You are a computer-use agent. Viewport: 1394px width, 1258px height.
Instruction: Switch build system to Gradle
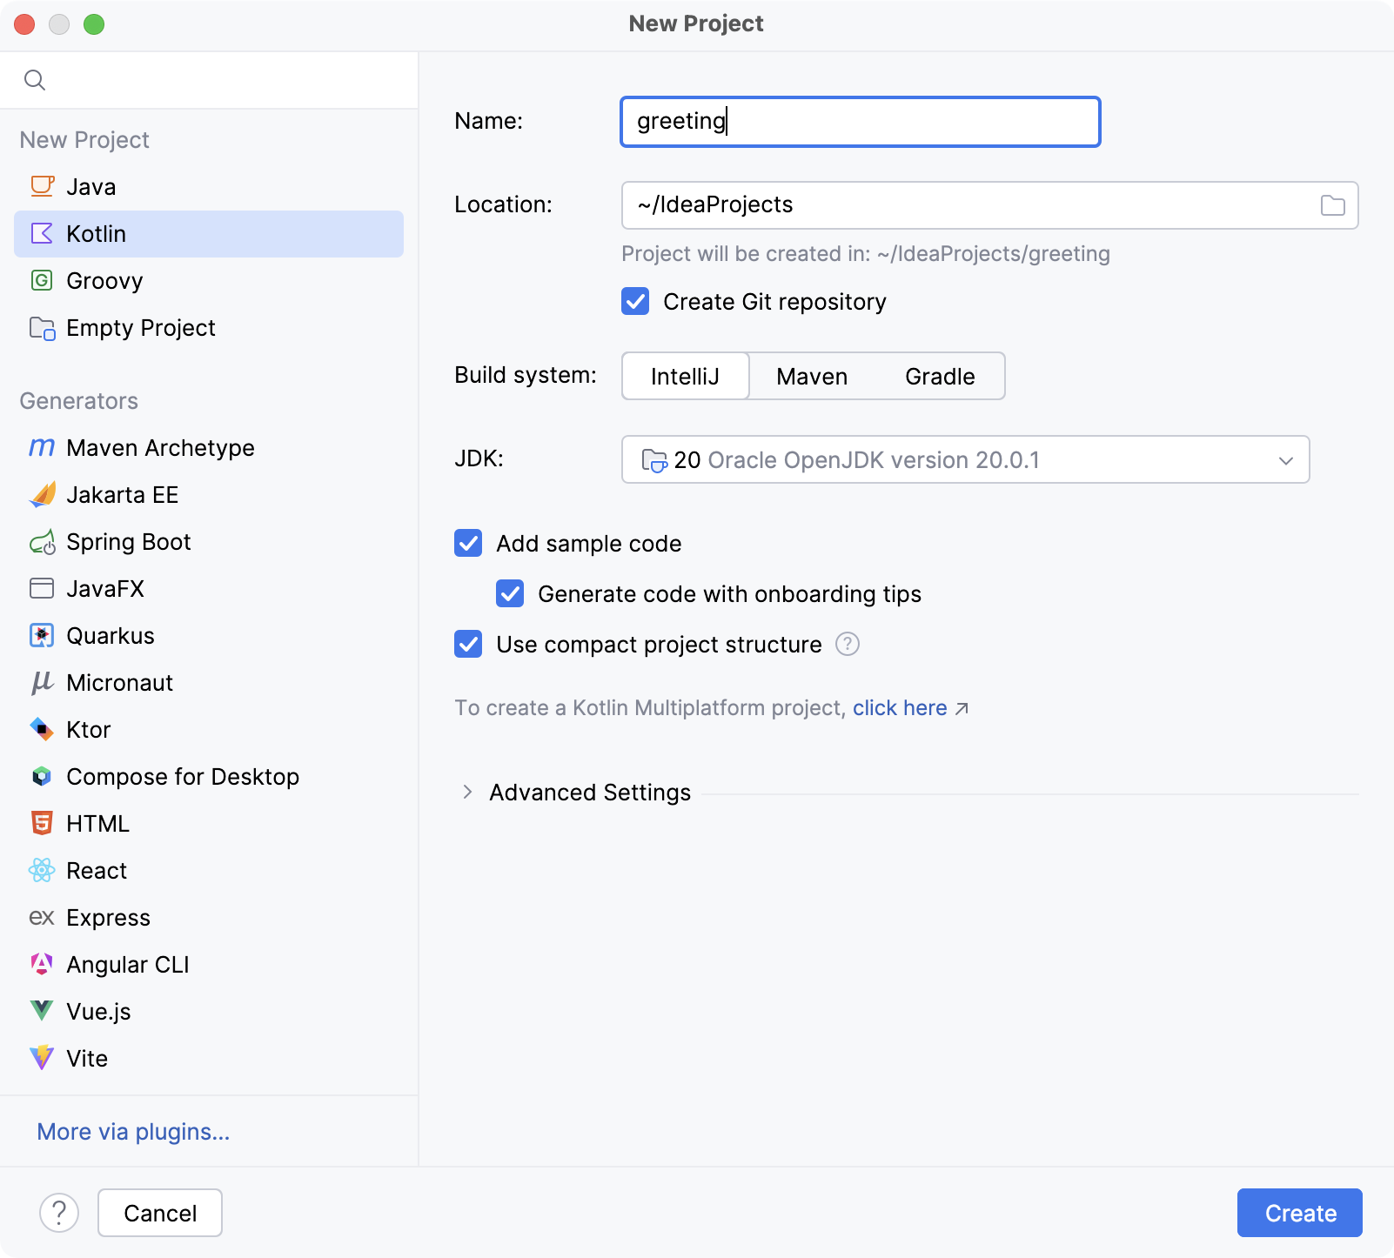point(939,376)
